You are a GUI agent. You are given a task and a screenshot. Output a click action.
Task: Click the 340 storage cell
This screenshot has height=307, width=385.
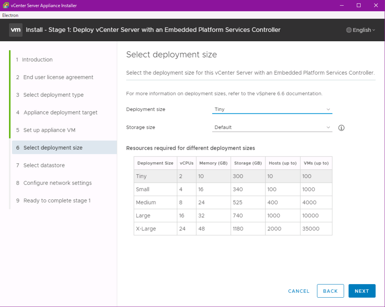pos(248,190)
